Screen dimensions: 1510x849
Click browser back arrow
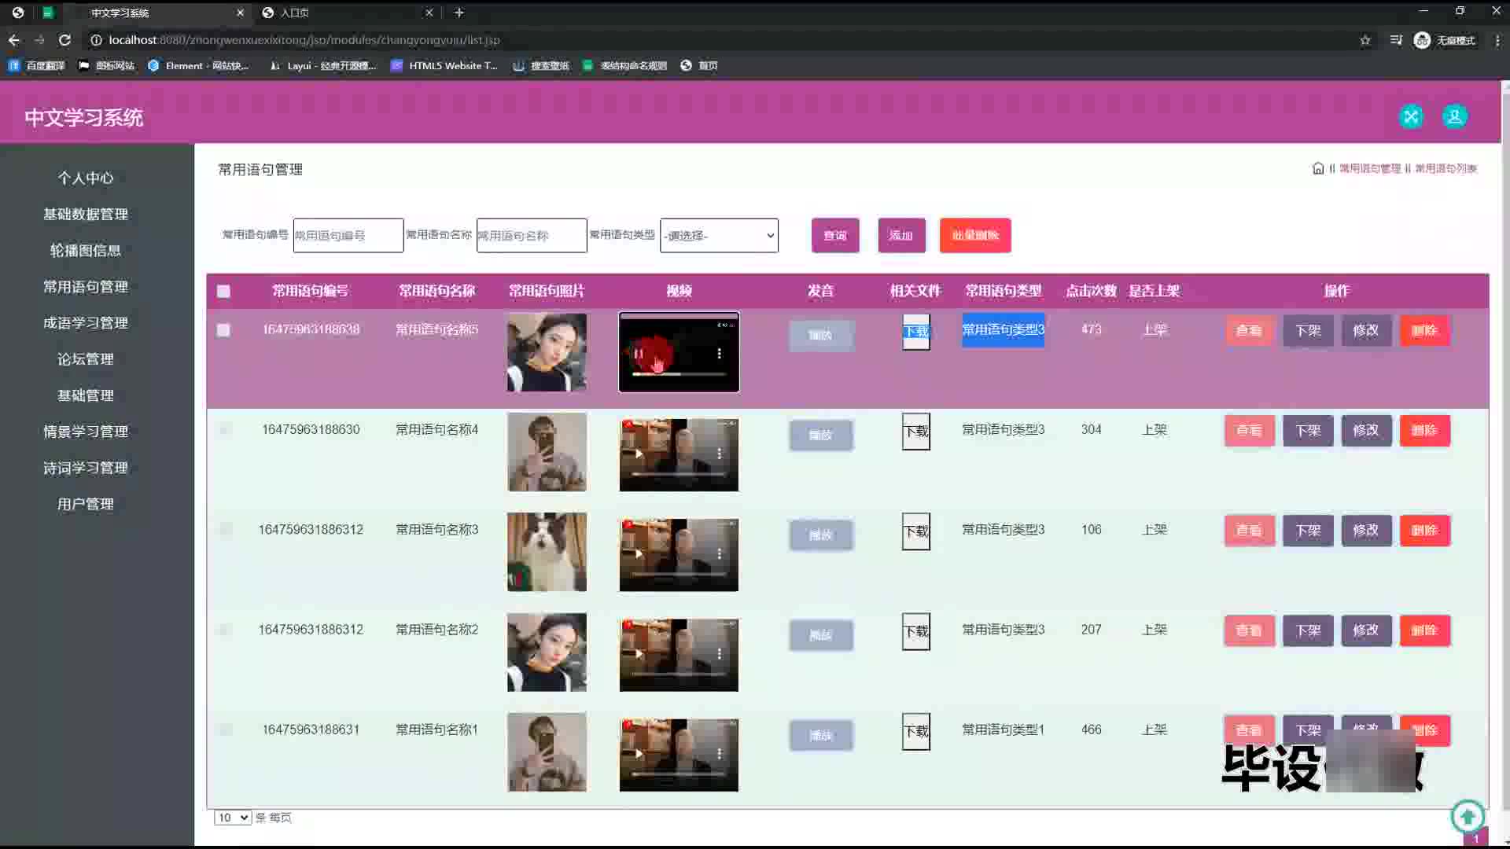click(x=14, y=40)
